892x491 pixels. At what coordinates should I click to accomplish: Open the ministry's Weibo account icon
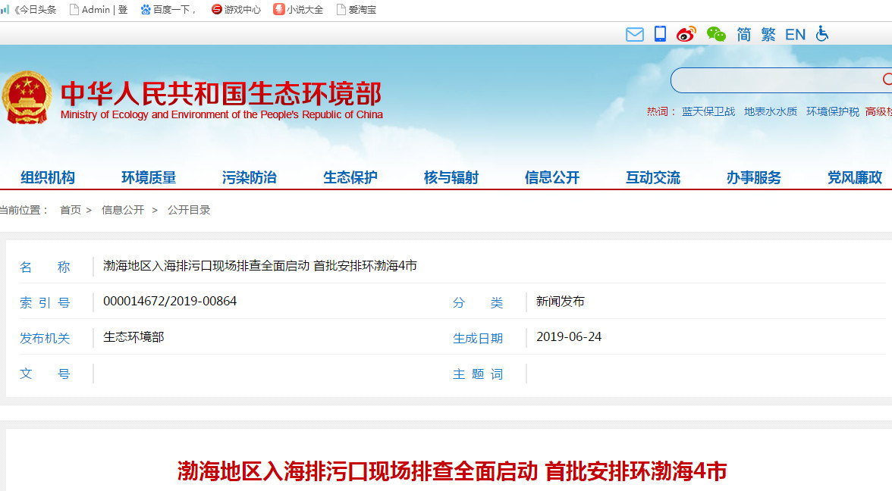pyautogui.click(x=686, y=34)
